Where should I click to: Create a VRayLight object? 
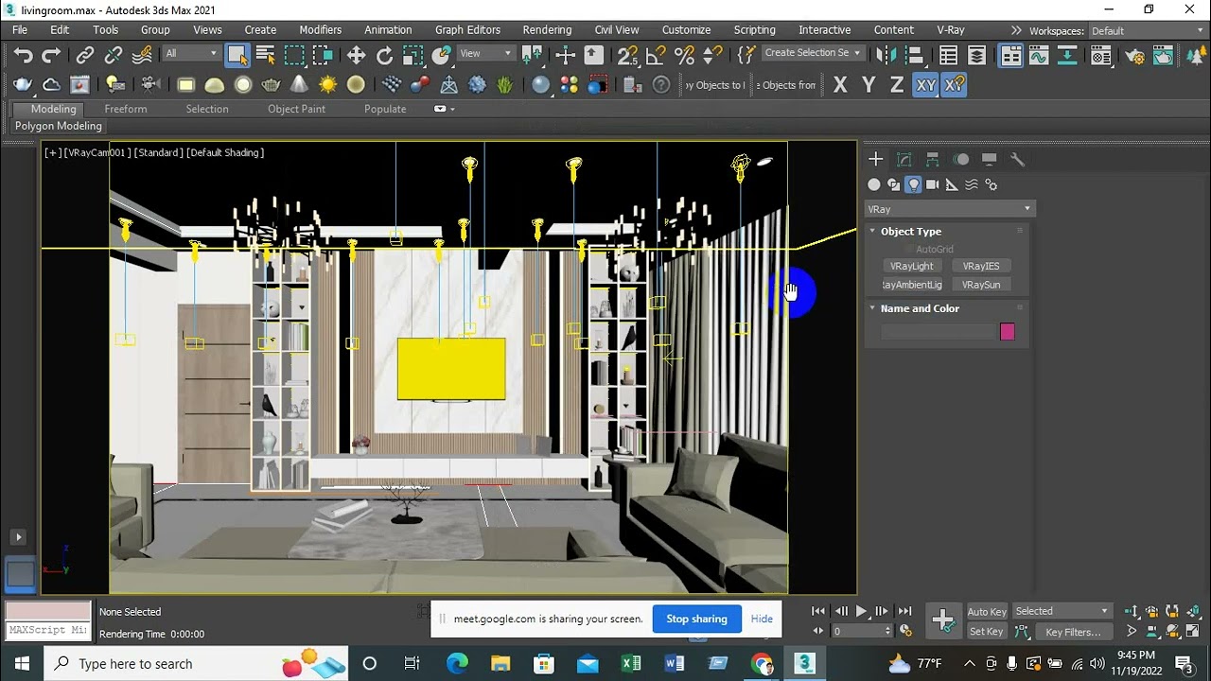(x=912, y=266)
